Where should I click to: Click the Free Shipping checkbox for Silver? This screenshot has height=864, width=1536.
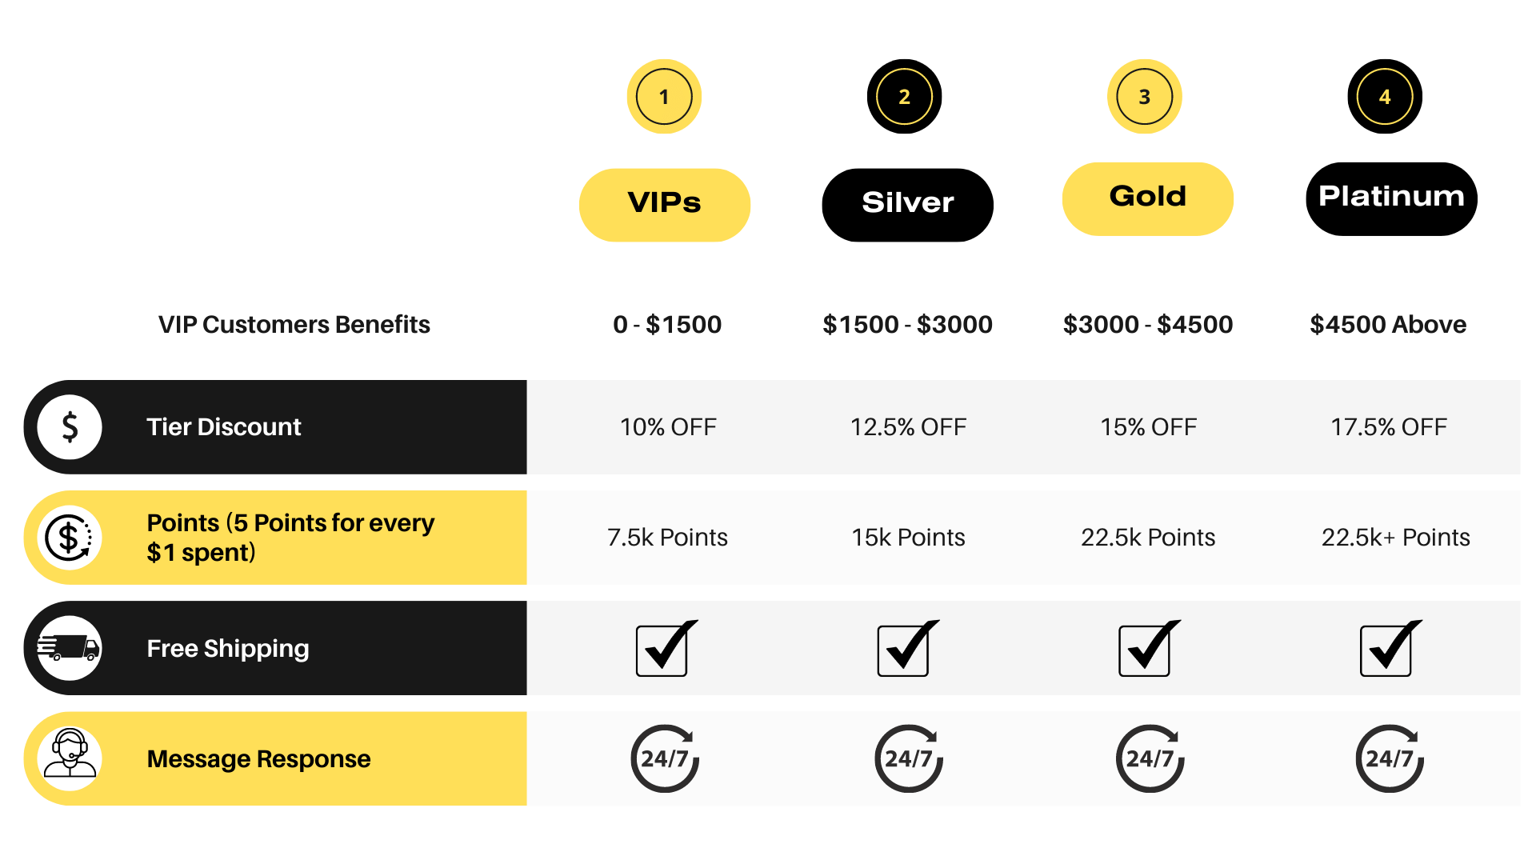coord(905,650)
